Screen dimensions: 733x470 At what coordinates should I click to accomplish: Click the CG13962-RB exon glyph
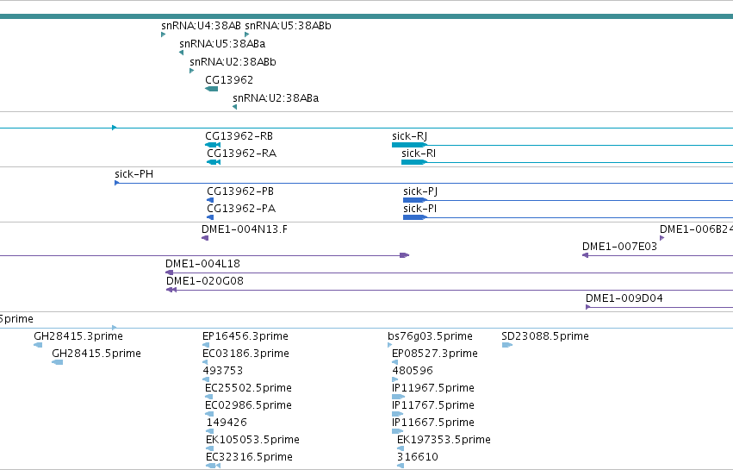point(213,145)
